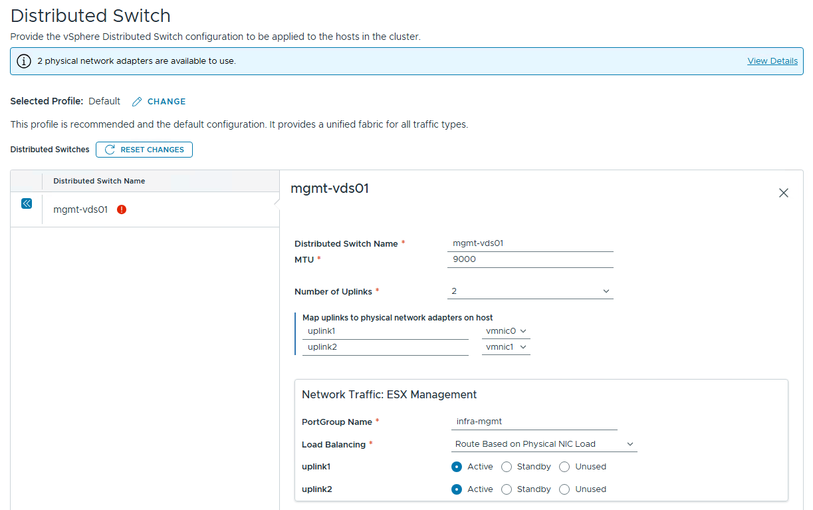This screenshot has height=510, width=813.
Task: Set uplink1 to Unused
Action: pyautogui.click(x=564, y=467)
